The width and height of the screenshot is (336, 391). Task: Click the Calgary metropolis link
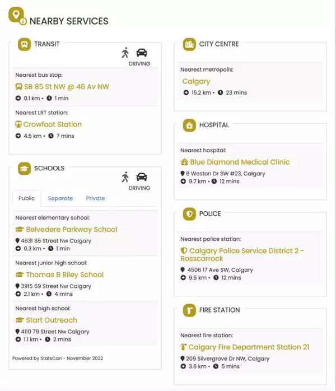pyautogui.click(x=196, y=81)
